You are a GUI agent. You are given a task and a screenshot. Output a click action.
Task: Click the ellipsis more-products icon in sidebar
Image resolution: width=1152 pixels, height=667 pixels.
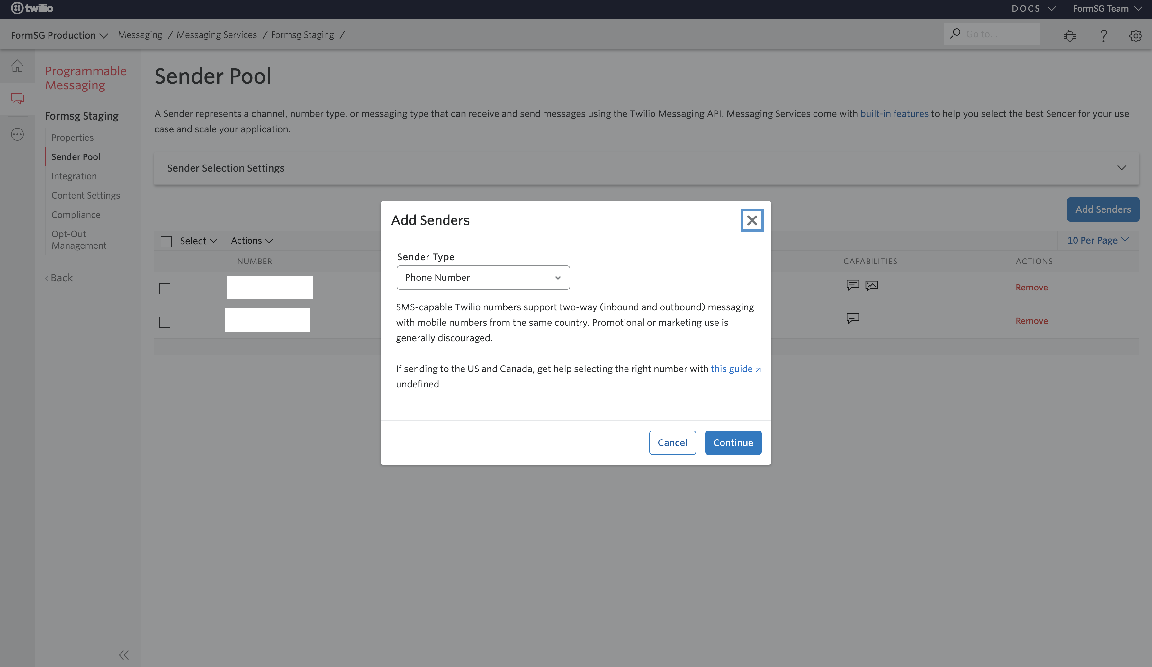pos(17,134)
